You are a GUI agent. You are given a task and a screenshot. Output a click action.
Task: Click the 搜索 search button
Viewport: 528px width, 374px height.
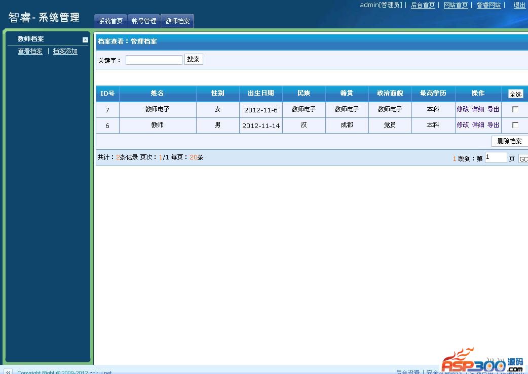(193, 59)
